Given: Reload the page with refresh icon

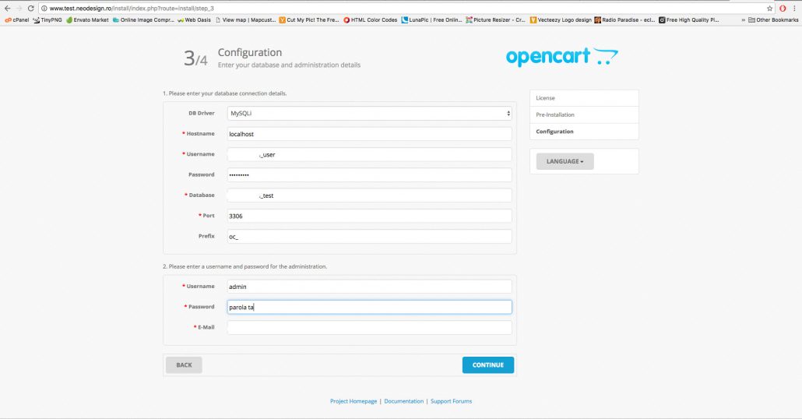Looking at the screenshot, I should click(x=30, y=8).
